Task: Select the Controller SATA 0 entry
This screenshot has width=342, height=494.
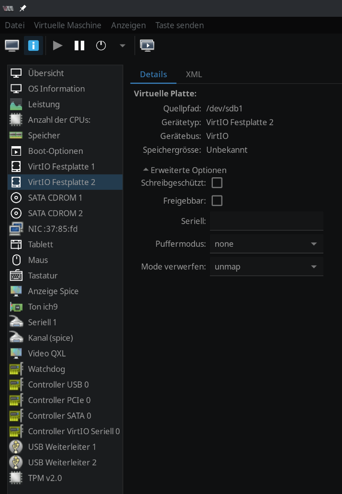Action: [x=65, y=416]
